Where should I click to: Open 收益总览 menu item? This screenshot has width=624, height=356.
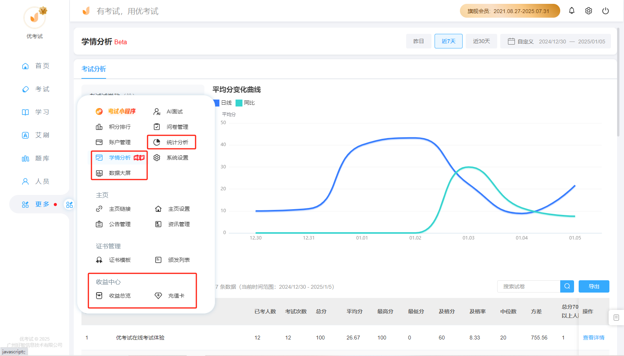click(x=113, y=296)
